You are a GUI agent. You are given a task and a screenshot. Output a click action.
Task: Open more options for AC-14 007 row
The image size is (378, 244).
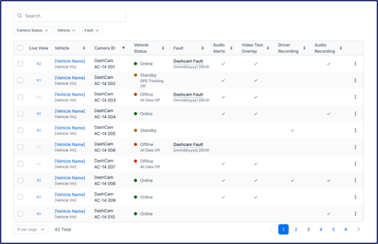pyautogui.click(x=355, y=164)
